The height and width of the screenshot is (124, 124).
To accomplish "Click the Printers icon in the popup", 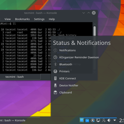I will 55,71.
